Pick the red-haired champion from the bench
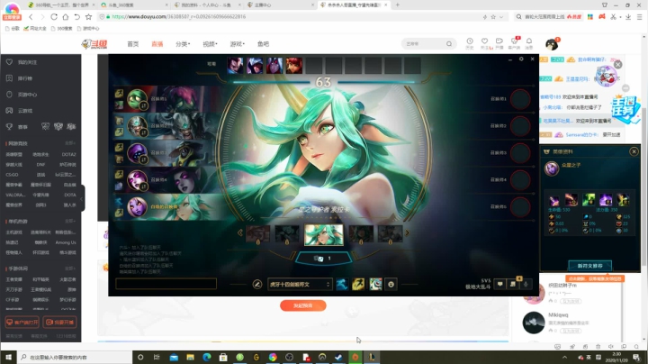Viewport: 648px width, 364px height. pos(293,66)
